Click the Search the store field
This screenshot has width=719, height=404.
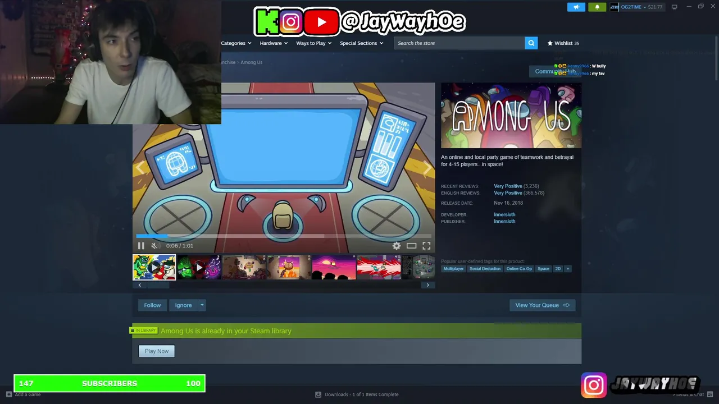(x=459, y=43)
